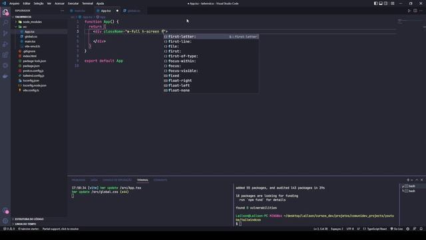Open package.json in the explorer tree
Image resolution: width=426 pixels, height=240 pixels.
coord(31,66)
